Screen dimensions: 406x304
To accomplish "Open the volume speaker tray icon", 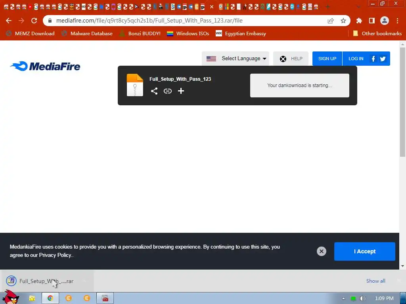I will (362, 298).
